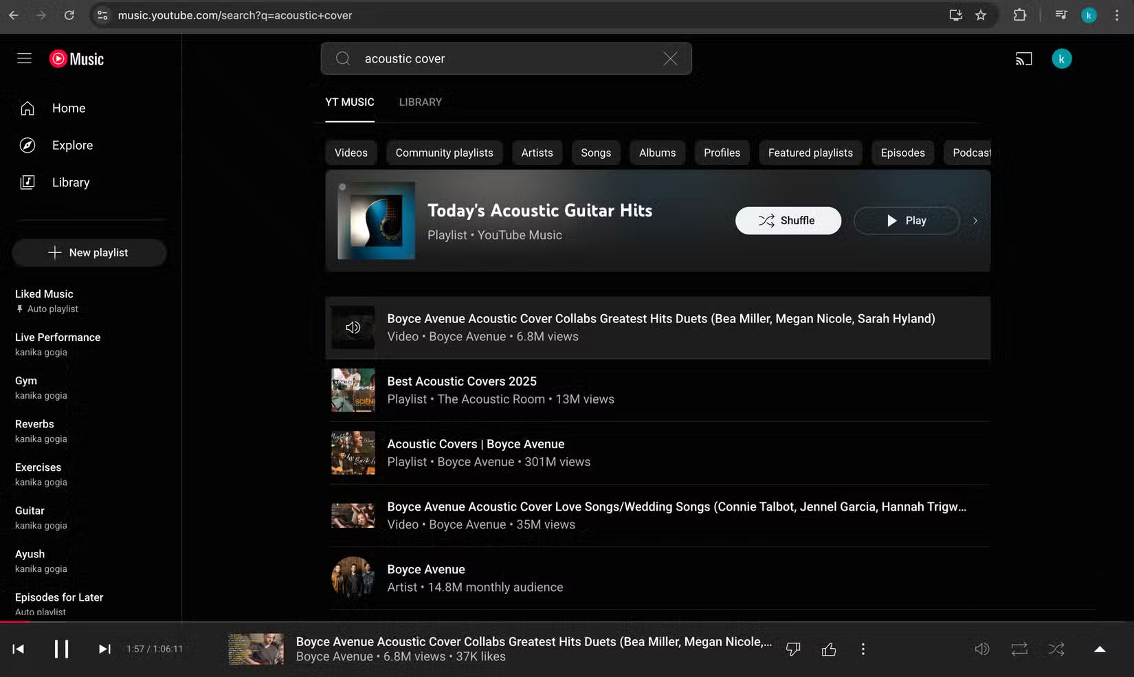Open the Cast to device icon

[x=1023, y=58]
